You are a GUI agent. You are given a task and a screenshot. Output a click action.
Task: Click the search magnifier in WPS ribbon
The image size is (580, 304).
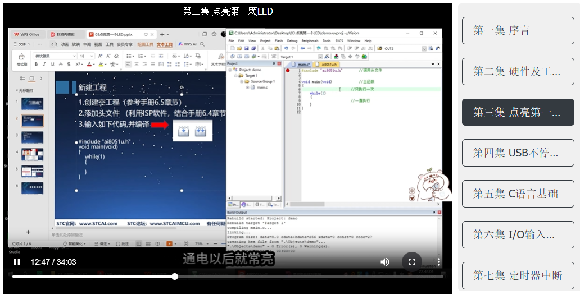[202, 44]
